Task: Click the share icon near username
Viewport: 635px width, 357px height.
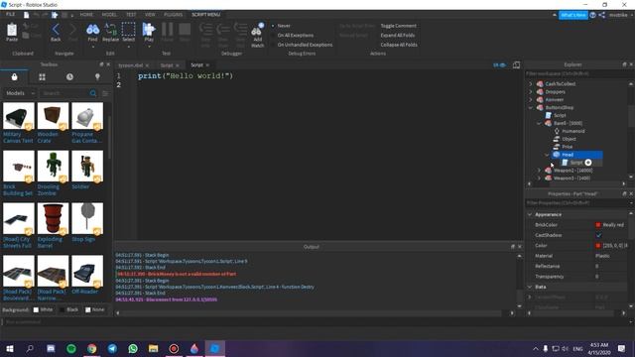Action: pos(602,15)
